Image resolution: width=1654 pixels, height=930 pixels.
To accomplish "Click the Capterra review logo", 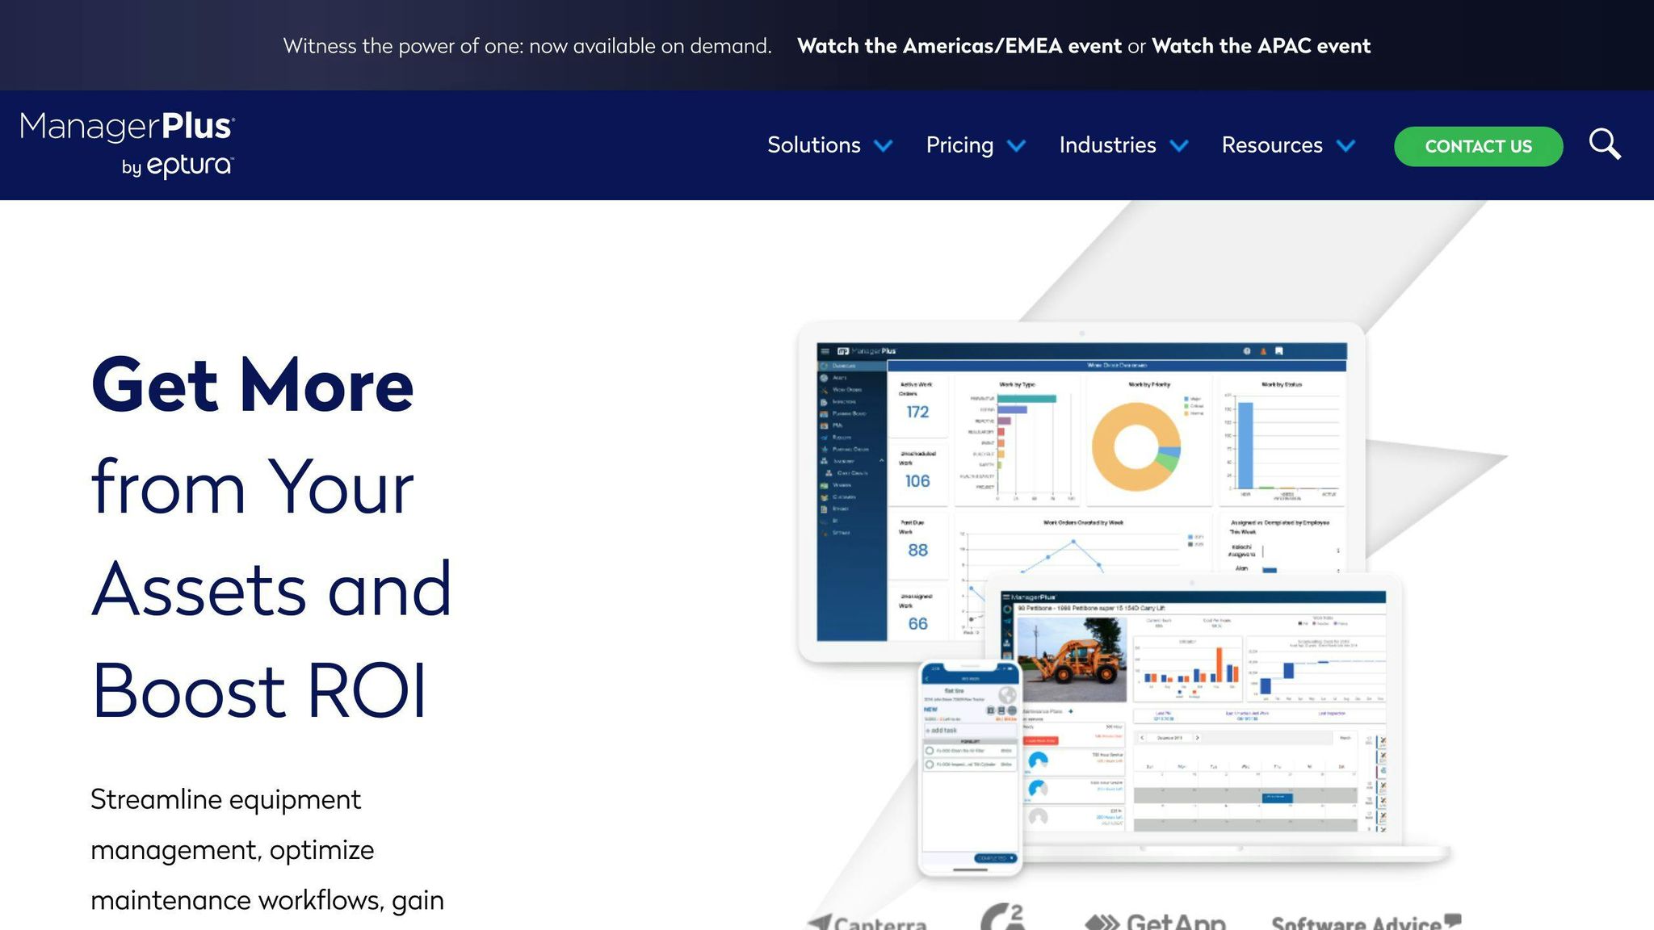I will click(867, 921).
